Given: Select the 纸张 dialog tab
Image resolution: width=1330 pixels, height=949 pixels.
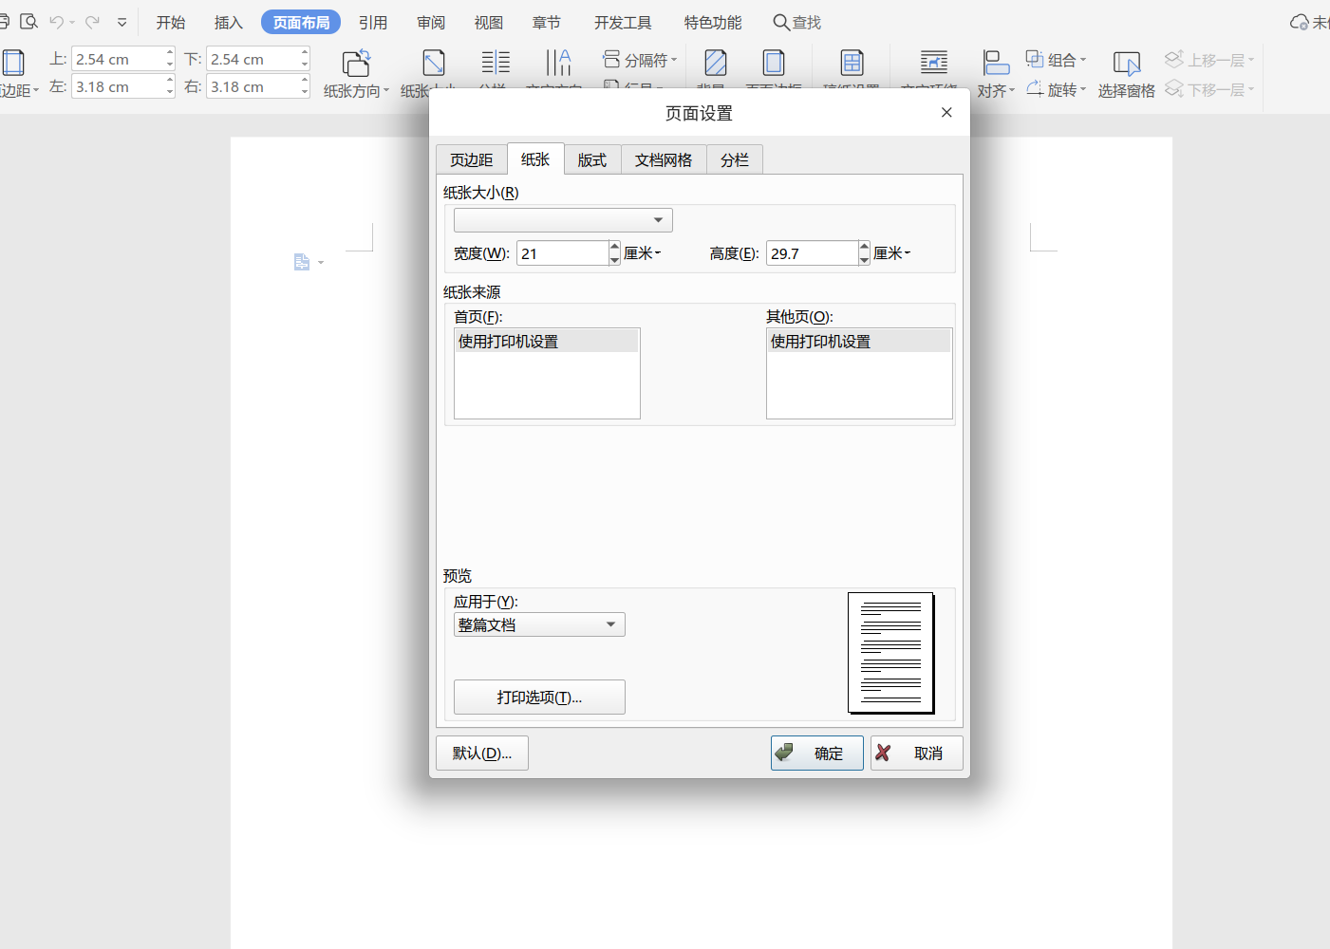Looking at the screenshot, I should [x=535, y=158].
